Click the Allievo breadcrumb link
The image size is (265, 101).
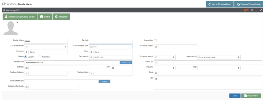11,4
